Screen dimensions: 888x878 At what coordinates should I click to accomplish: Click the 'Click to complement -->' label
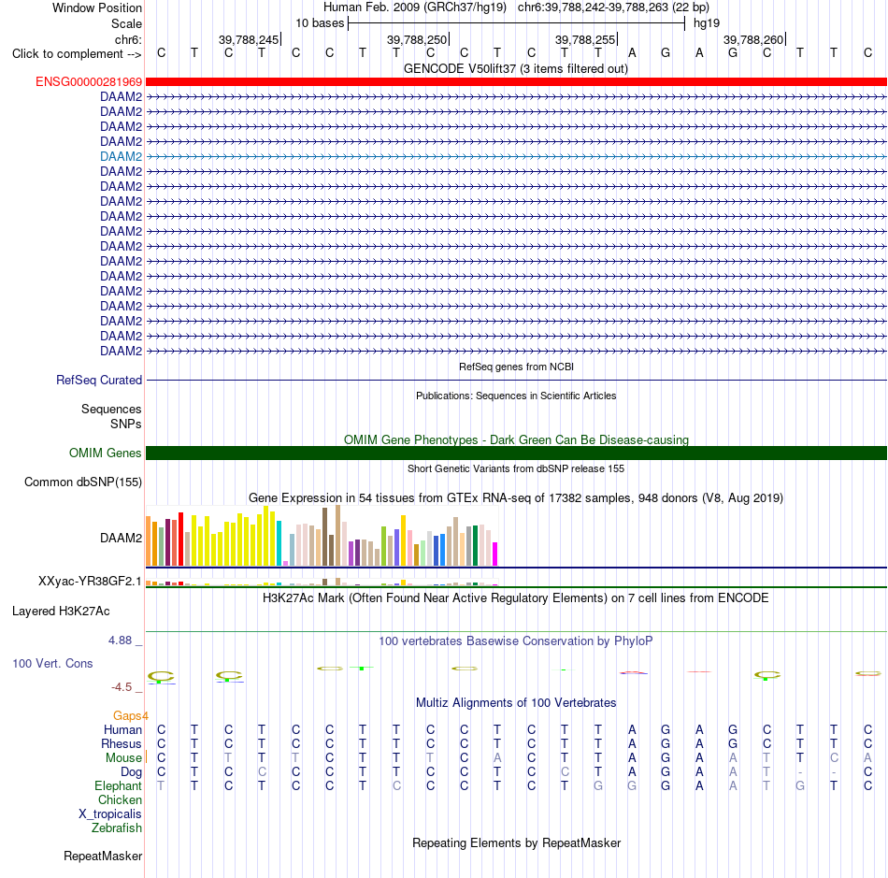coord(77,54)
